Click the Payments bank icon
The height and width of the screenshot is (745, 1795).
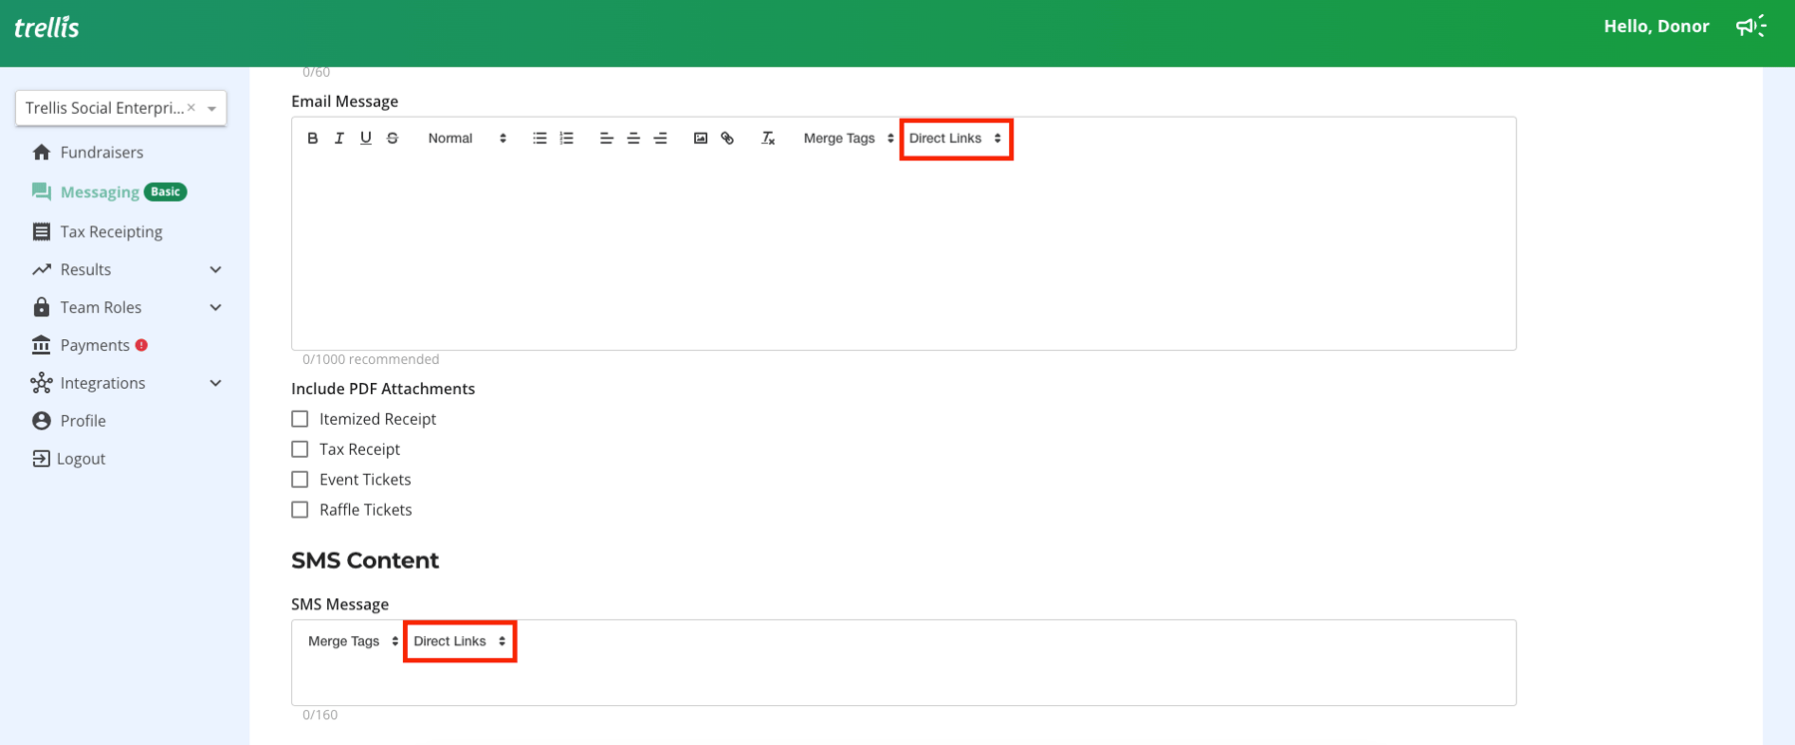41,345
